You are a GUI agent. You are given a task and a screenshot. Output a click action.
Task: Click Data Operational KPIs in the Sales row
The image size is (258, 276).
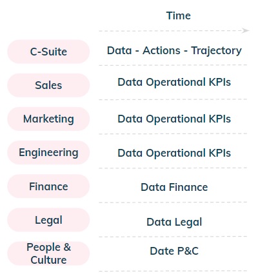point(174,82)
